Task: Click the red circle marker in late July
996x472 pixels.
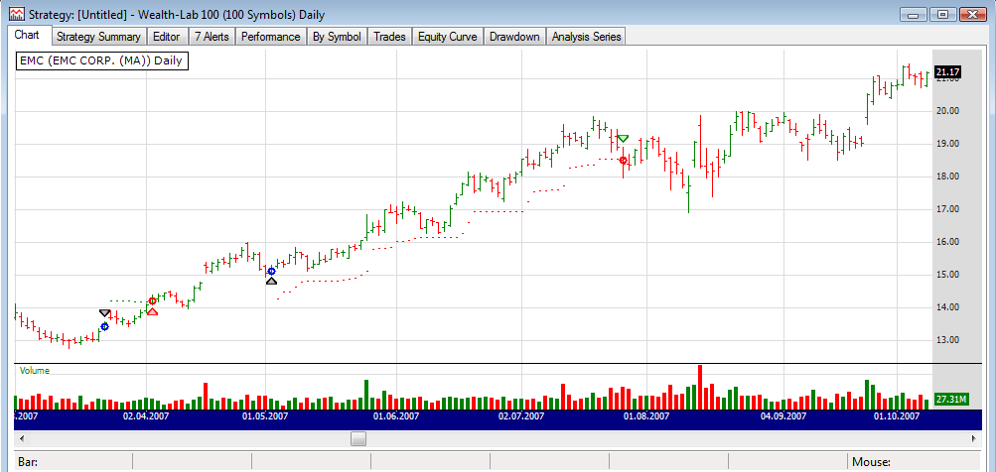Action: click(623, 160)
